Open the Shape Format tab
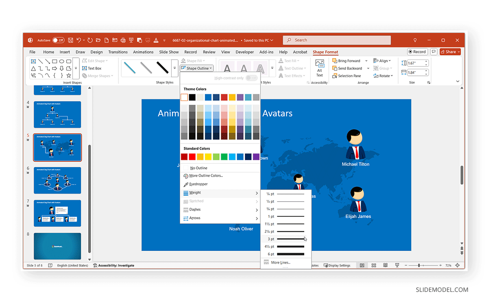488x302 pixels. pos(325,52)
